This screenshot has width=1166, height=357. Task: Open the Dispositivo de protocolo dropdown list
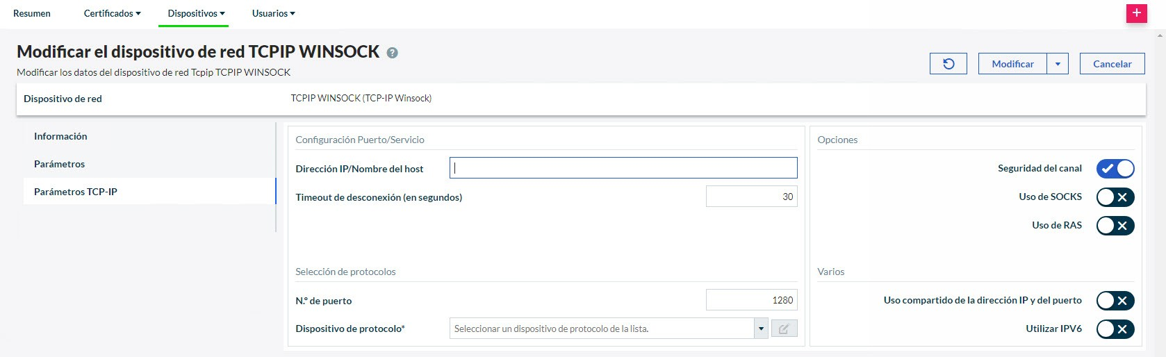pos(761,329)
